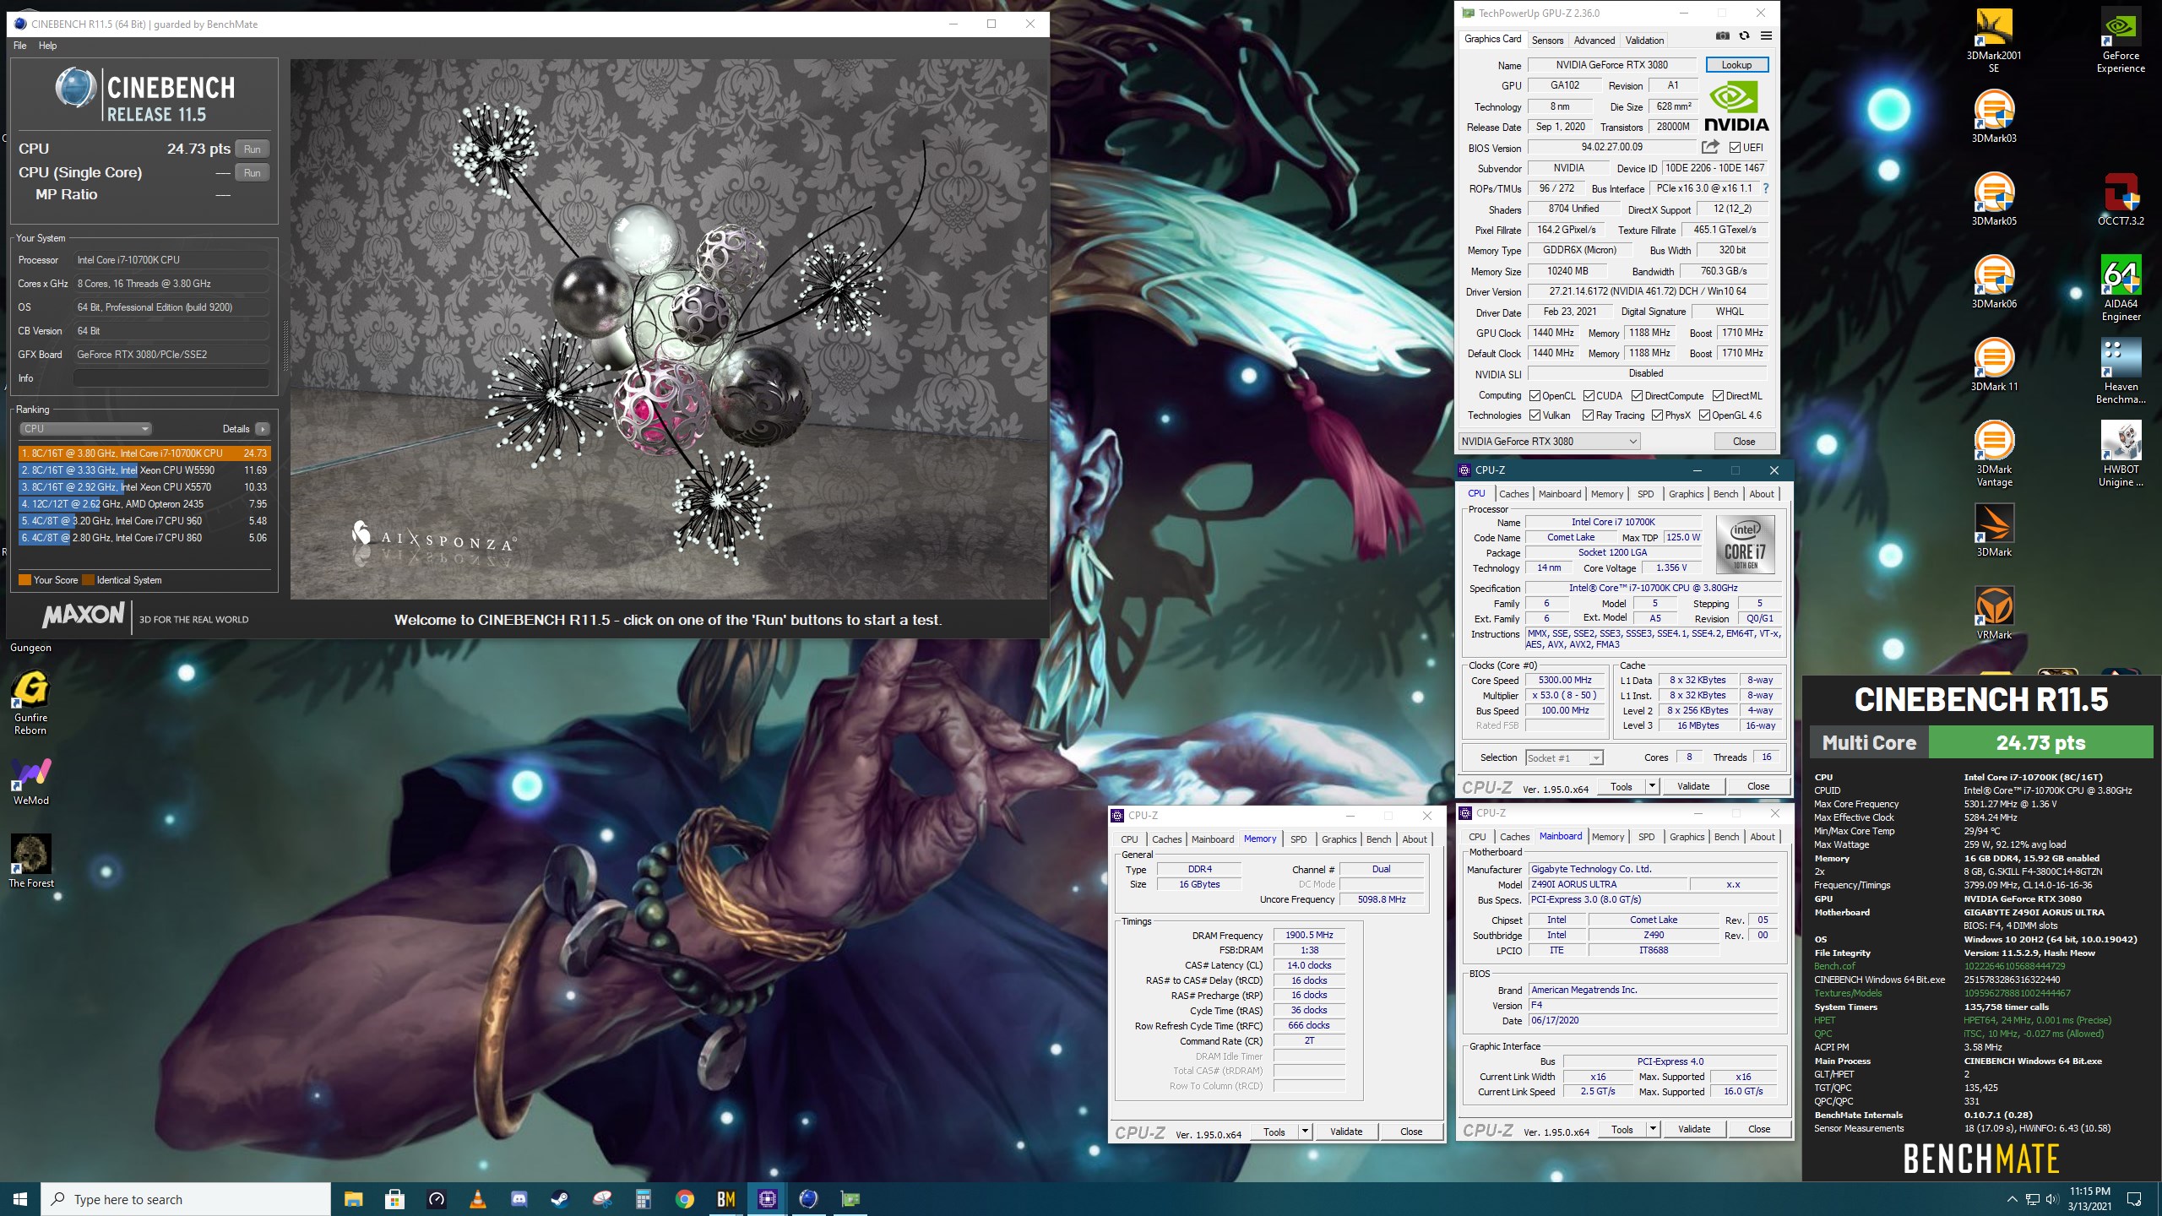Toggle OpenCL checkbox in GPU-Z
Viewport: 2162px width, 1216px height.
click(x=1535, y=395)
